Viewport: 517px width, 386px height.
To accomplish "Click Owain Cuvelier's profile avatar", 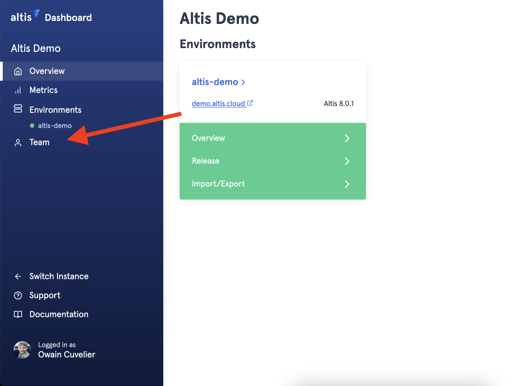I will [x=22, y=350].
